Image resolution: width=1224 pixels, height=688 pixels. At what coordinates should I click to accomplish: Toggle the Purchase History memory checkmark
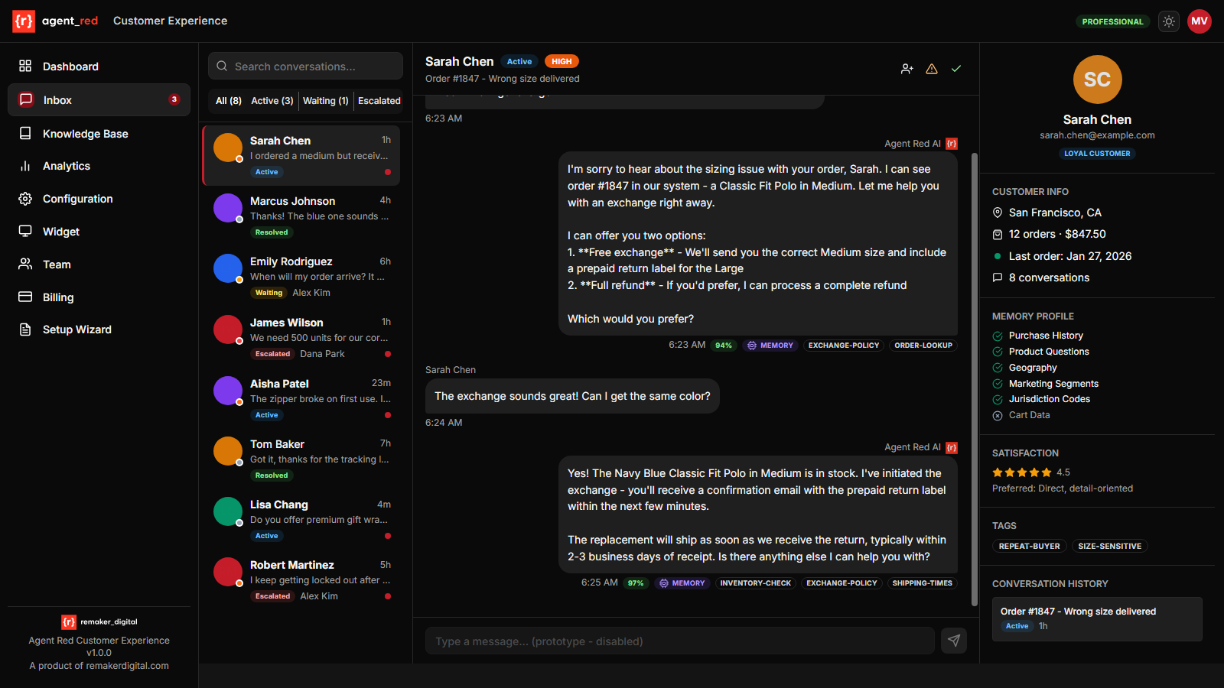click(998, 335)
